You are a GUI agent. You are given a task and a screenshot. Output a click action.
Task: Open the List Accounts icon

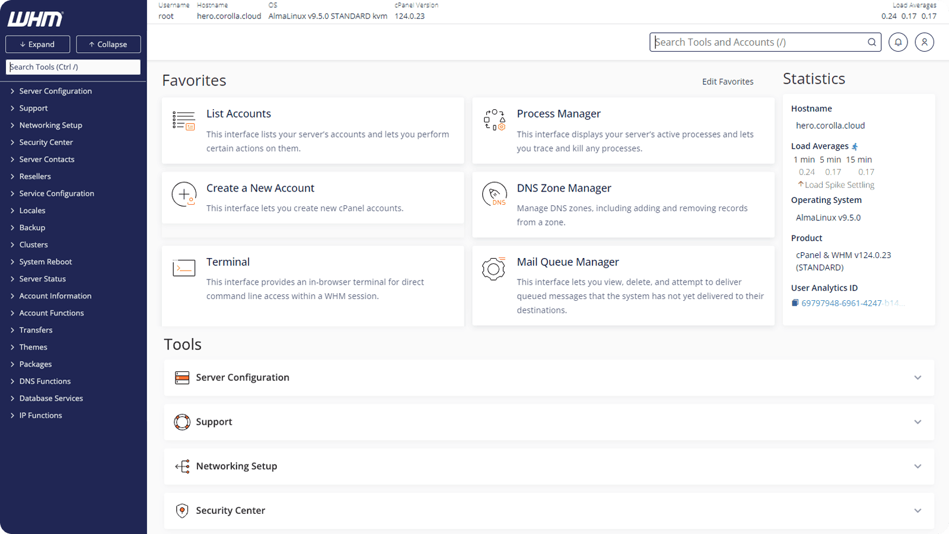[x=184, y=120]
